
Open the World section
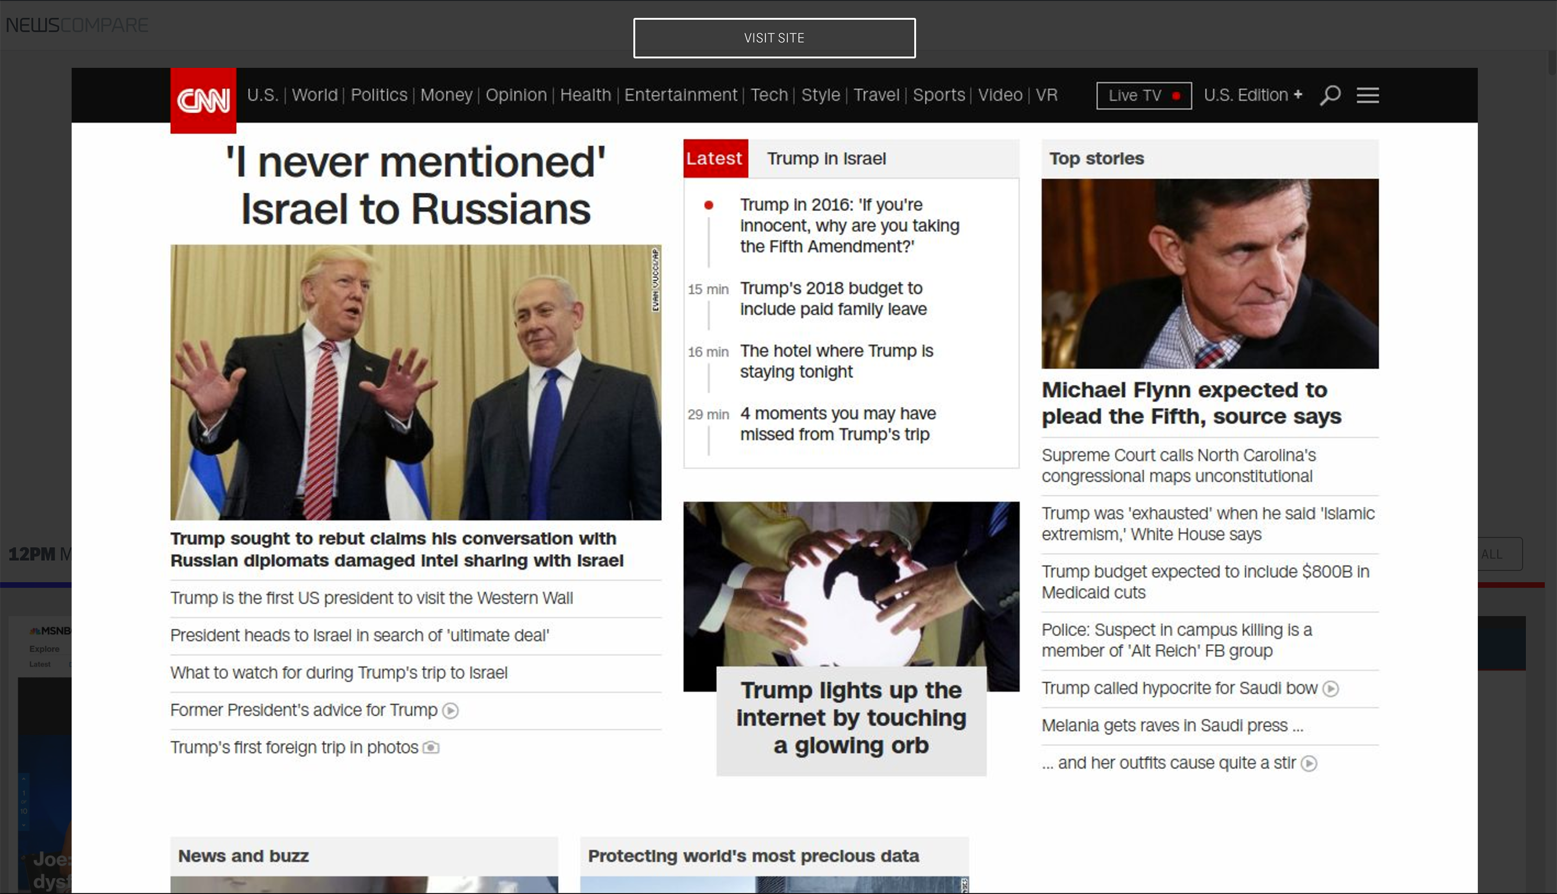tap(316, 95)
